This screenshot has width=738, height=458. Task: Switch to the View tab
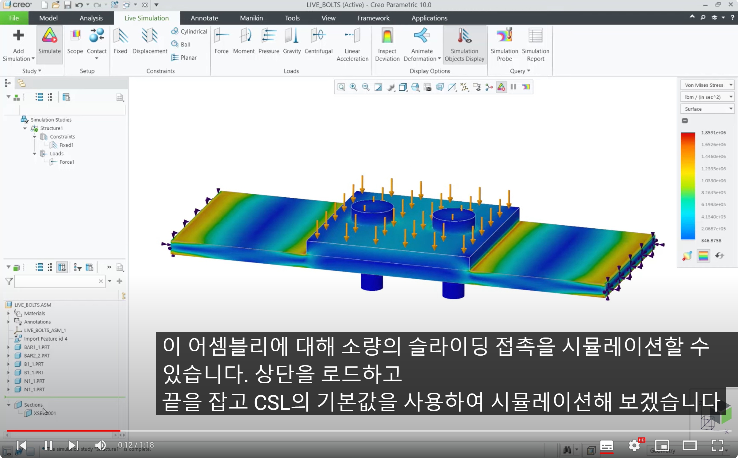tap(328, 18)
